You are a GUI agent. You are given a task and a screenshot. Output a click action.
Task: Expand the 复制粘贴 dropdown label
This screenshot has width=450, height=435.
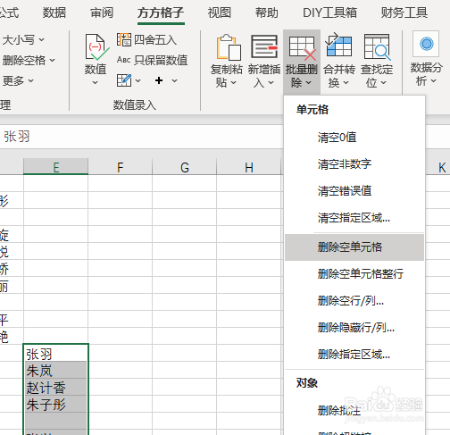pos(226,76)
